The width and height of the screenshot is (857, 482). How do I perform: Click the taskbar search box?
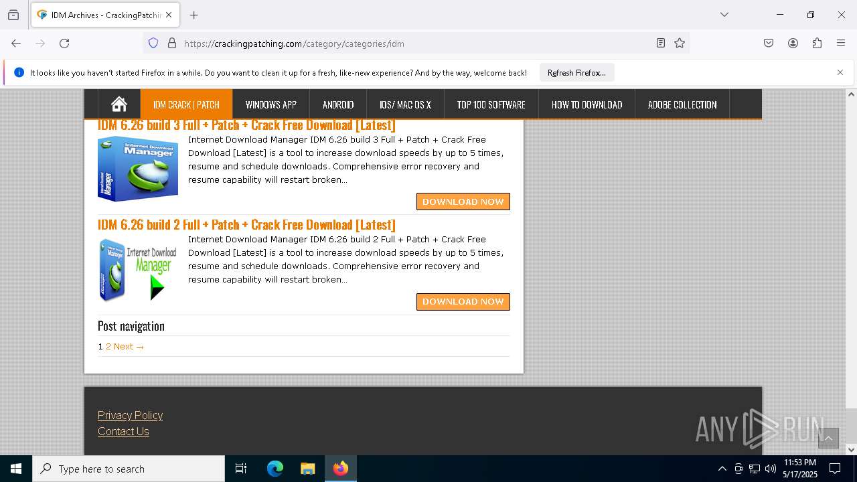pos(129,469)
